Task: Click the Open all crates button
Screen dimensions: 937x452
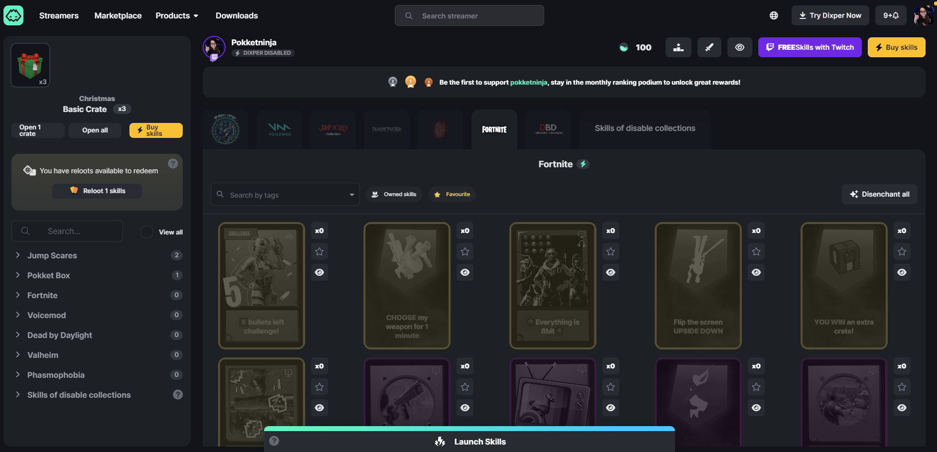Action: [95, 130]
